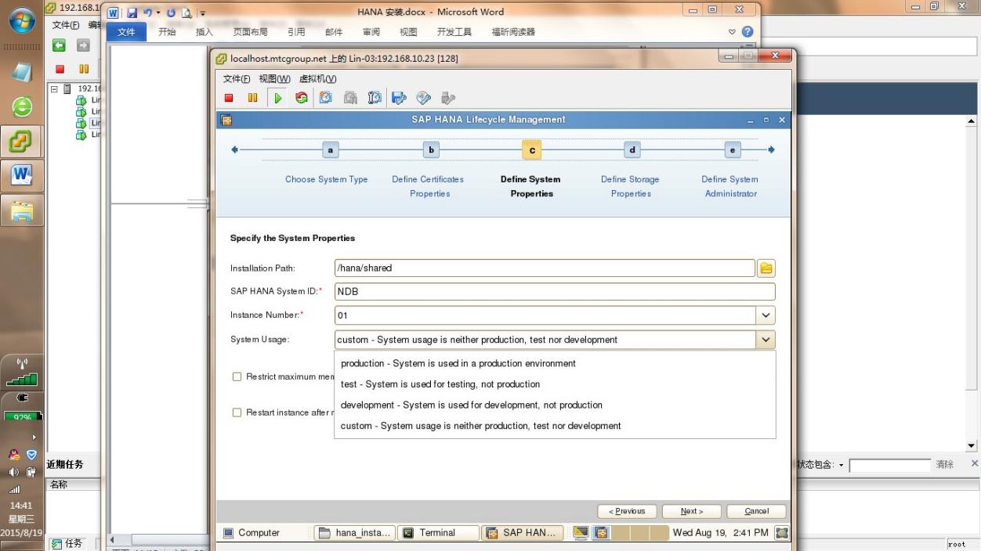Open Word help question mark icon

748,32
